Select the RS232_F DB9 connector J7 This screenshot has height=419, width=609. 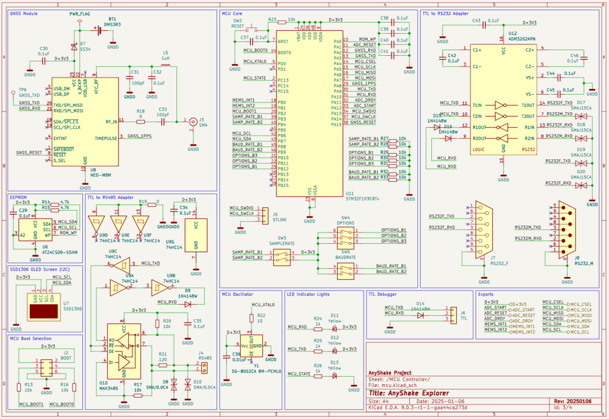(484, 230)
